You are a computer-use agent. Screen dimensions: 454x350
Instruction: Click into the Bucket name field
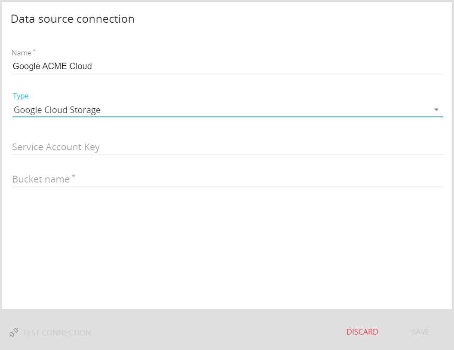click(227, 180)
